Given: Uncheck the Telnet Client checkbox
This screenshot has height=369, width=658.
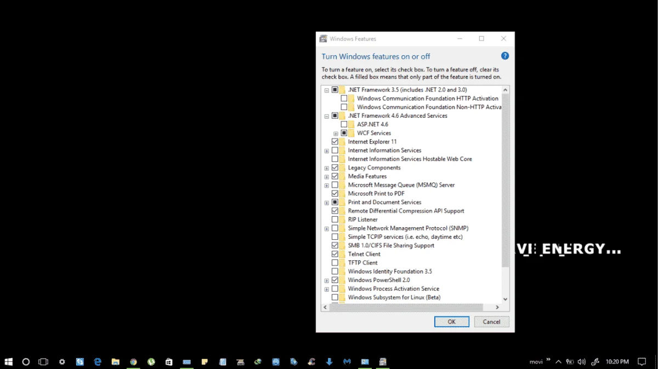Looking at the screenshot, I should point(335,254).
